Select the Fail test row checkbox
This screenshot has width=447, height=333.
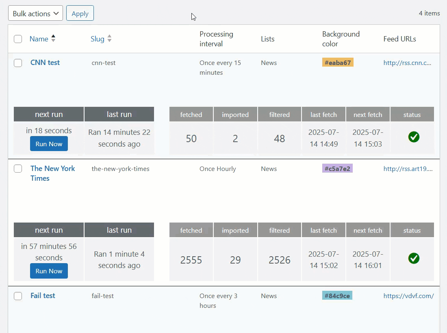[18, 296]
